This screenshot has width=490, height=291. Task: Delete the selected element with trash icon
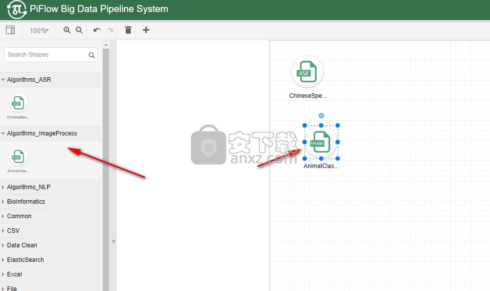pyautogui.click(x=128, y=30)
